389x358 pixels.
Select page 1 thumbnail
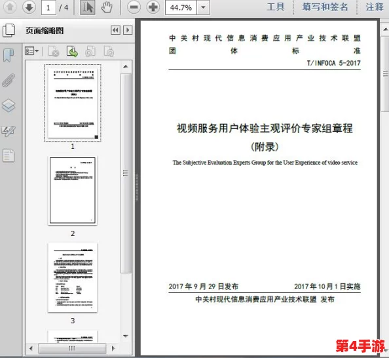click(x=73, y=103)
